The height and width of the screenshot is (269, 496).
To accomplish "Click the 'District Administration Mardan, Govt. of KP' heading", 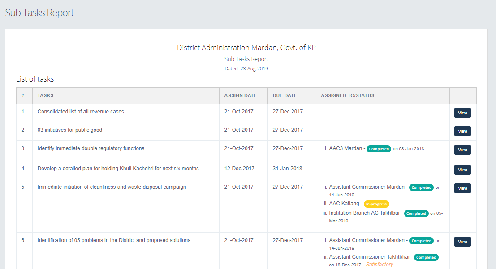I will 246,48.
